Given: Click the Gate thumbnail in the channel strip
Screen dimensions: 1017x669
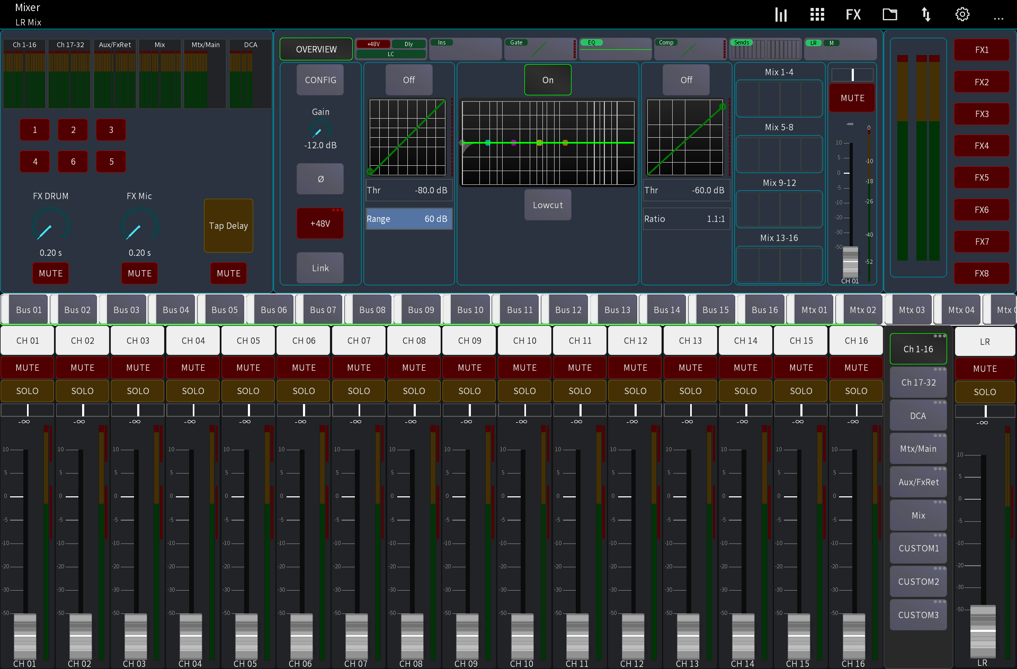Looking at the screenshot, I should (539, 49).
